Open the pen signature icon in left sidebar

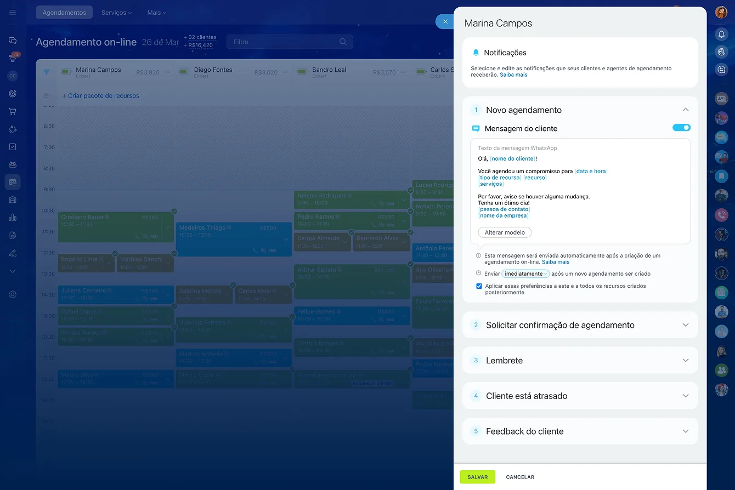click(13, 253)
